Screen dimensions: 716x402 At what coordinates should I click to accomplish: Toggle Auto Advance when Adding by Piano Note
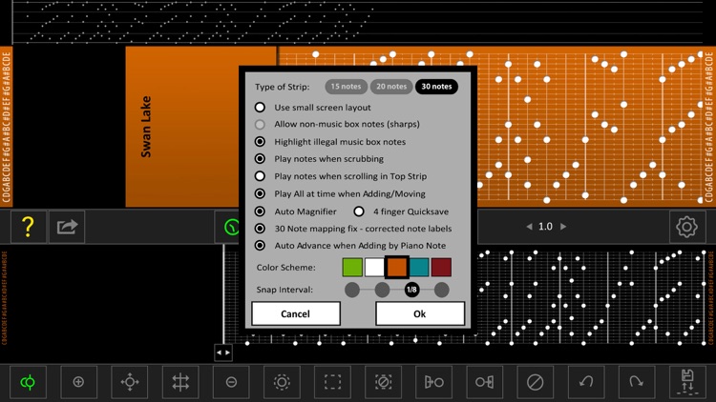[x=260, y=245]
